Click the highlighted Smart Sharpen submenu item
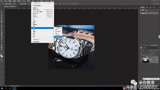Screen dimensions: 160x90 coord(58,37)
